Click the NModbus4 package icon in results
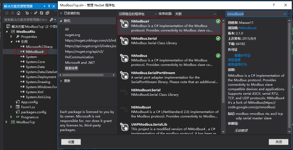 click(x=124, y=24)
